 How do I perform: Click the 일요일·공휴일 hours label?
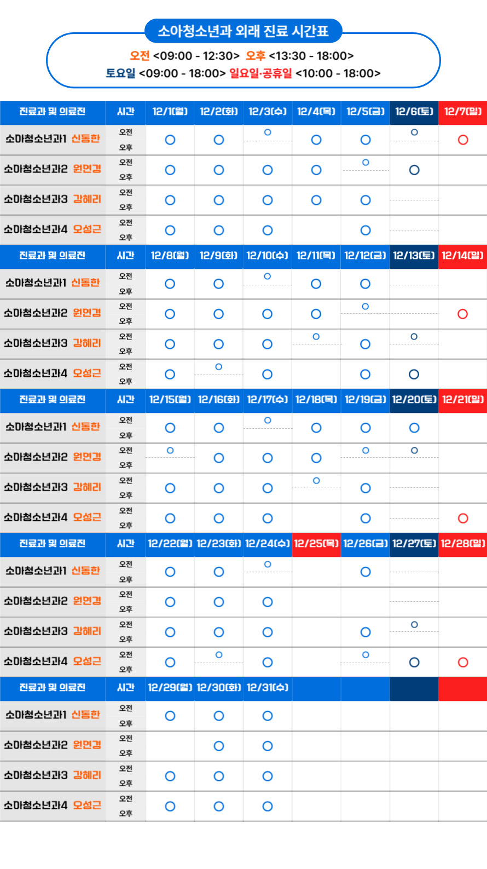(x=260, y=73)
